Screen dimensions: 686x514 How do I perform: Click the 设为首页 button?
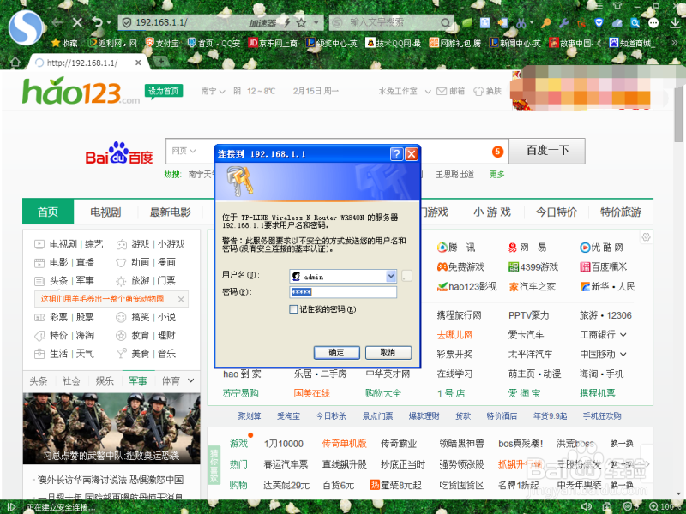pyautogui.click(x=164, y=91)
